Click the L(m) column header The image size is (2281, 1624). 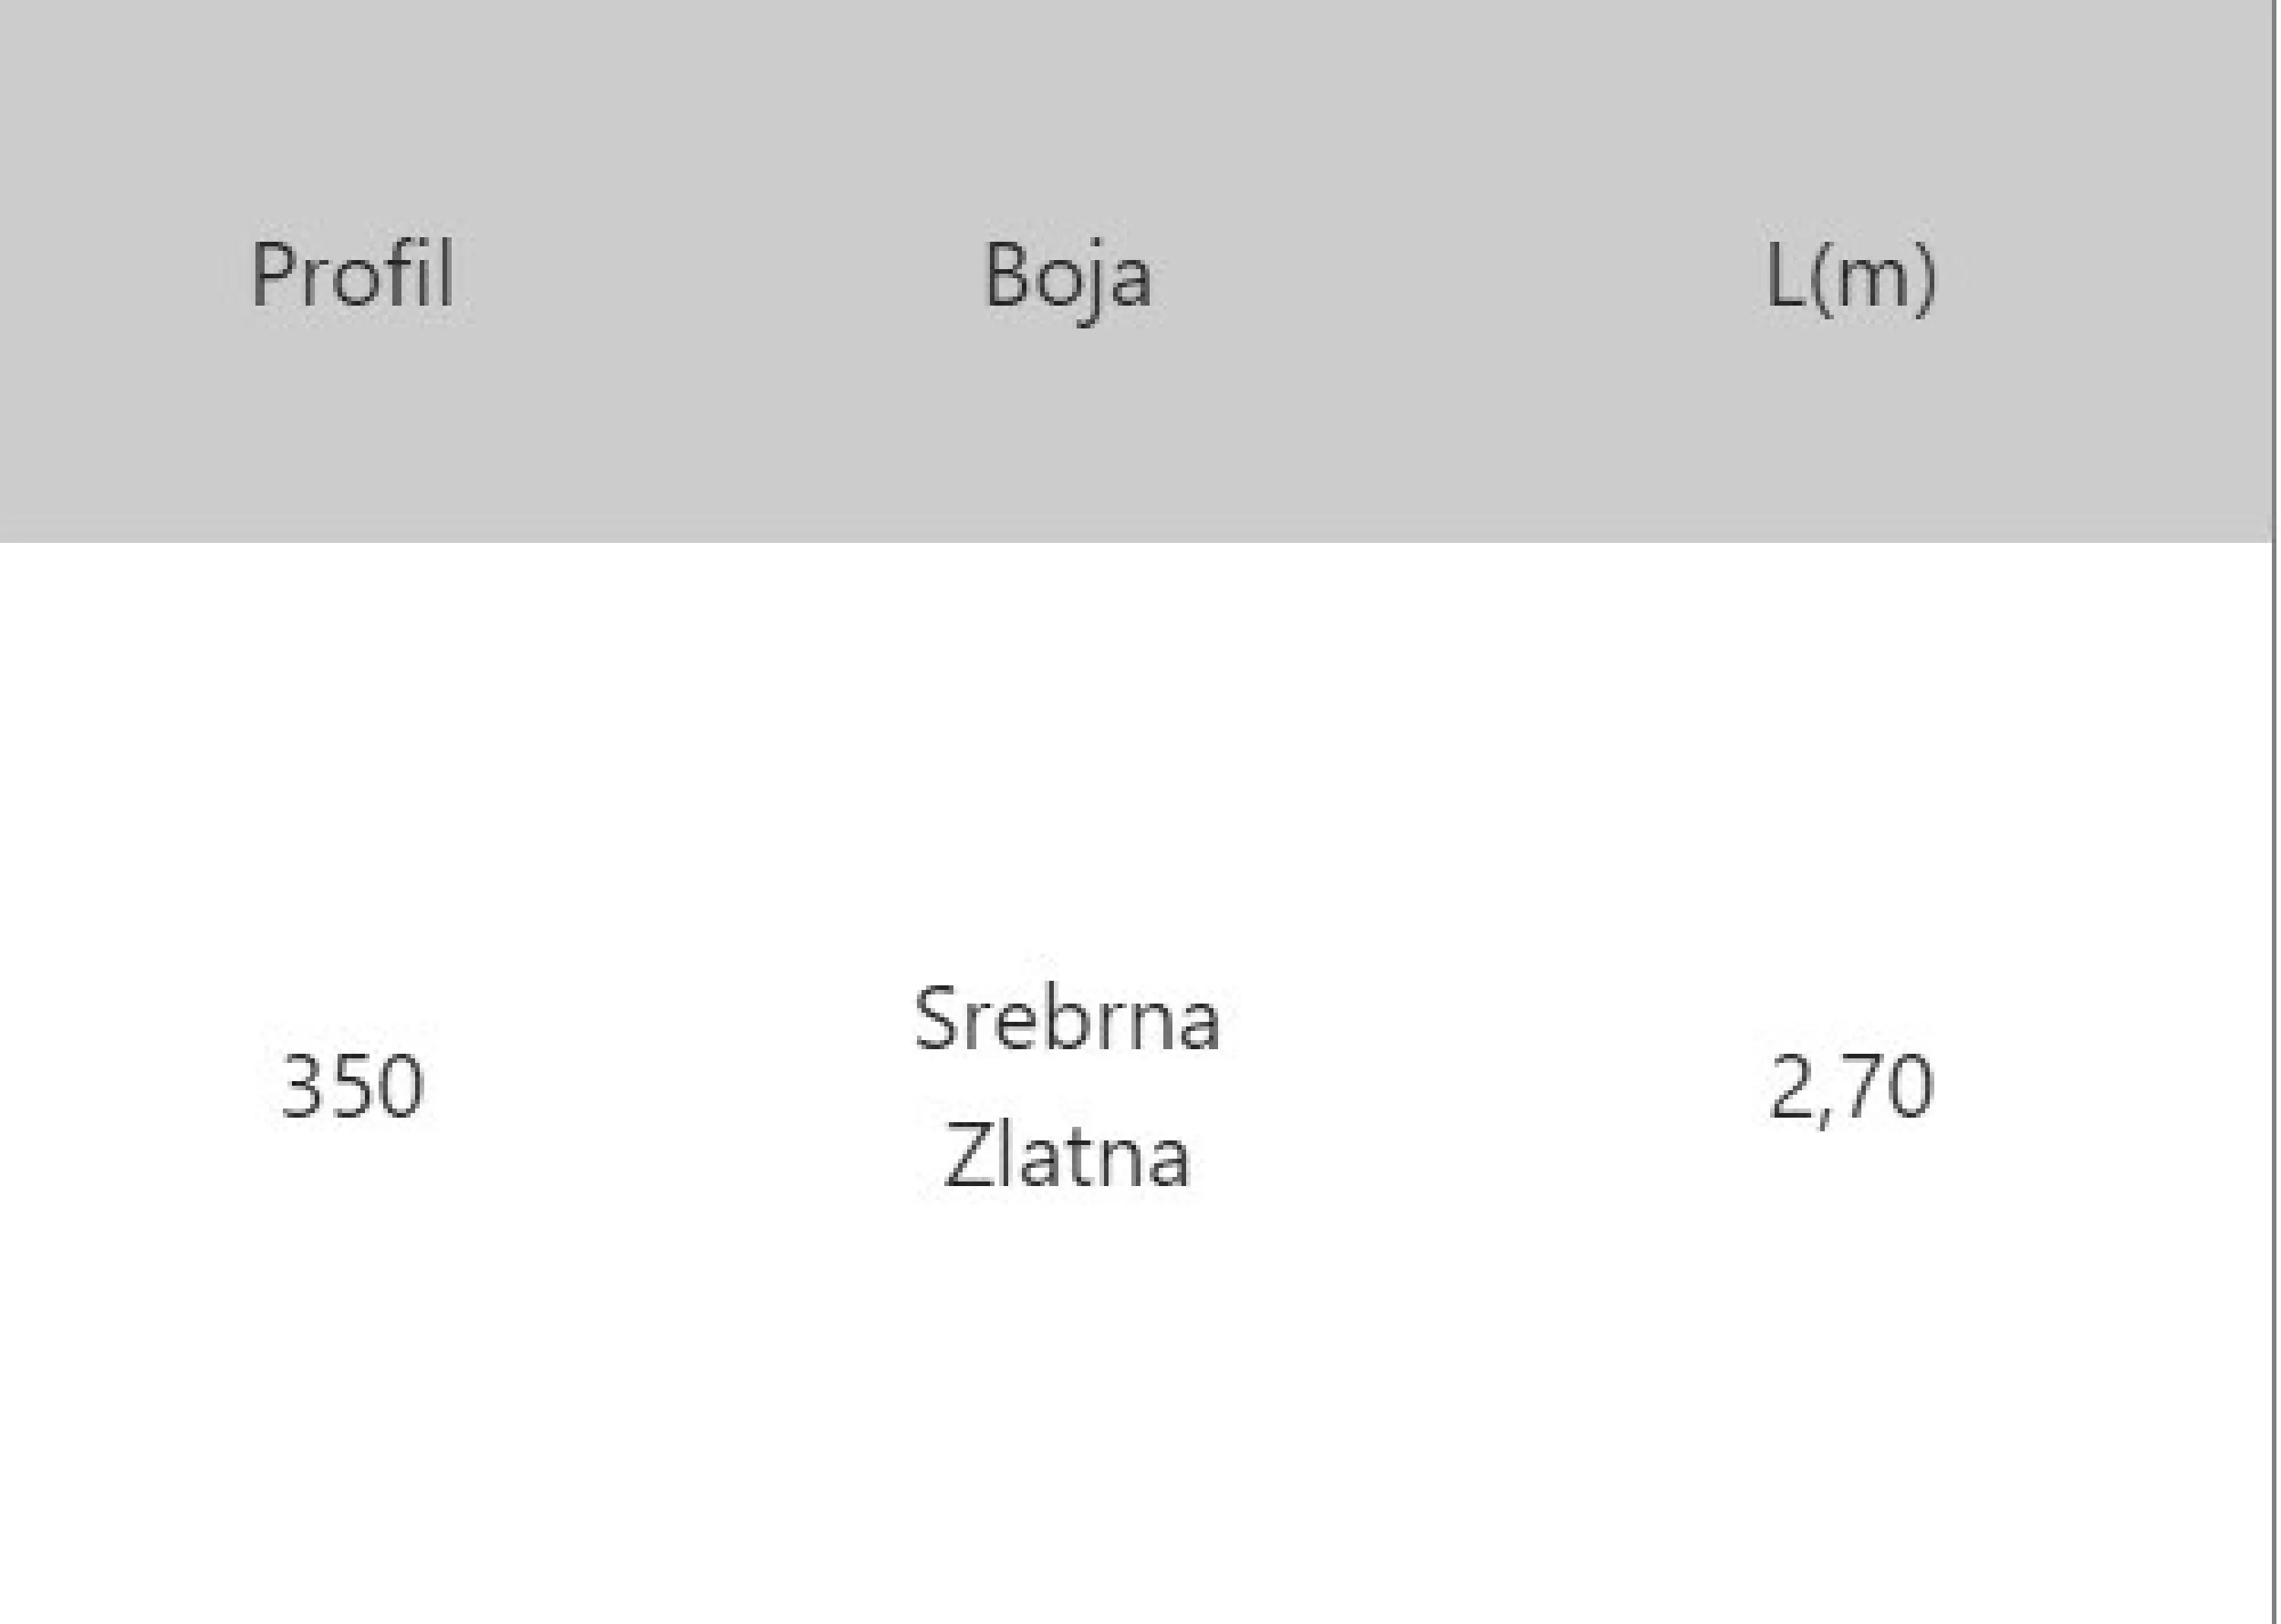tap(1851, 277)
